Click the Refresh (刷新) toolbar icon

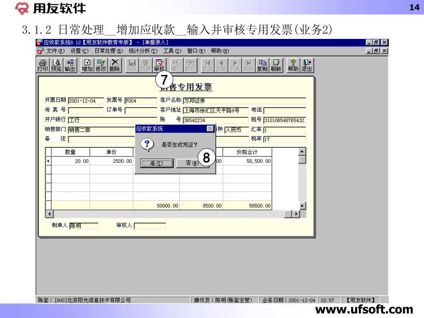(276, 65)
